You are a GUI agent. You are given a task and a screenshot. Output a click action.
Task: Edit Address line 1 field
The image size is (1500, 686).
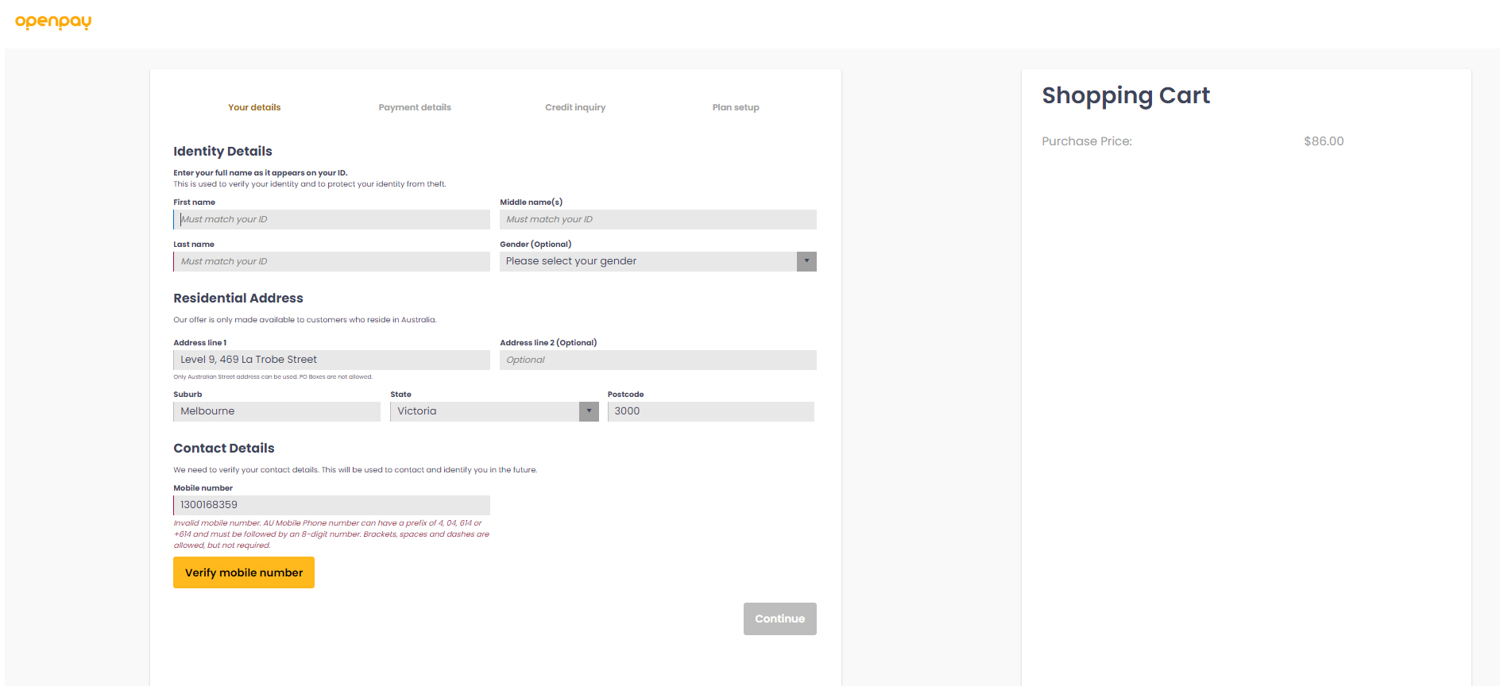point(331,360)
